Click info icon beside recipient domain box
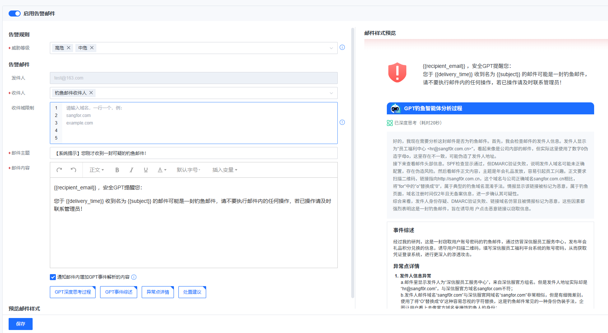Viewport: 608px width, 333px height. click(342, 123)
